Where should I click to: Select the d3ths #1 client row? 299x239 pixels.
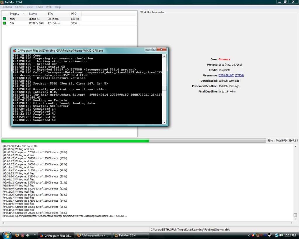point(69,19)
